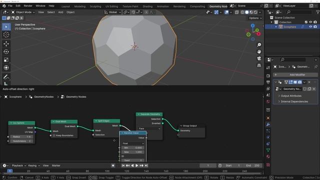The height and width of the screenshot is (180, 320).
Task: Collapse the Ico Sphere node
Action: point(11,123)
